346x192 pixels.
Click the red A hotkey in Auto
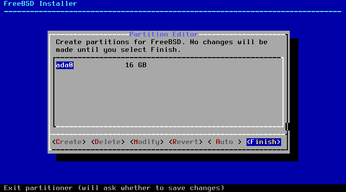coord(218,142)
